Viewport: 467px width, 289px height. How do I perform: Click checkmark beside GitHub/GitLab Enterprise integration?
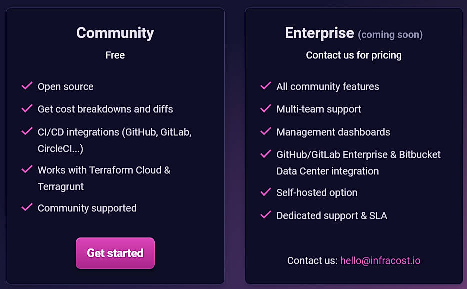pos(266,154)
